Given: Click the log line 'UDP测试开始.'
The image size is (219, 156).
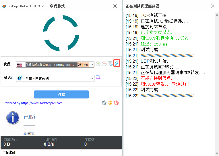Looking at the screenshot, I should [154, 61].
